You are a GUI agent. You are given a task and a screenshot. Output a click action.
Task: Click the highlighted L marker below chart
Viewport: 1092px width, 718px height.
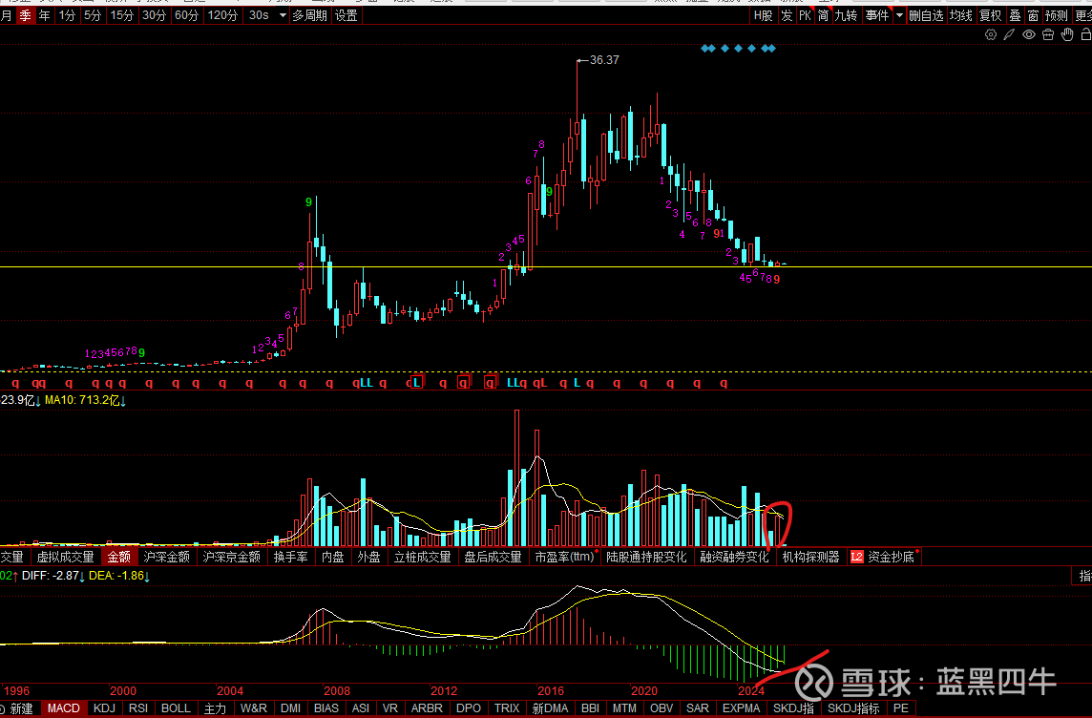coord(415,383)
